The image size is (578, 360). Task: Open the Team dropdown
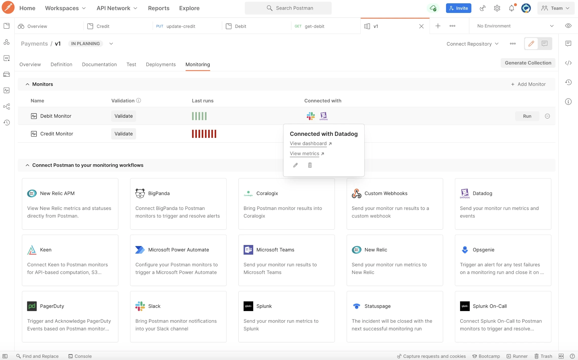click(556, 8)
